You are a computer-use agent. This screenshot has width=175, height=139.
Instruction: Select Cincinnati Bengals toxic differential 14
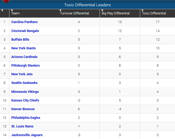click(158, 31)
